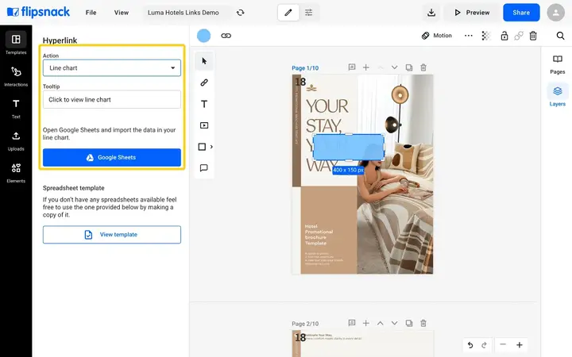Click the undo arrow
The image size is (572, 357).
(x=470, y=344)
